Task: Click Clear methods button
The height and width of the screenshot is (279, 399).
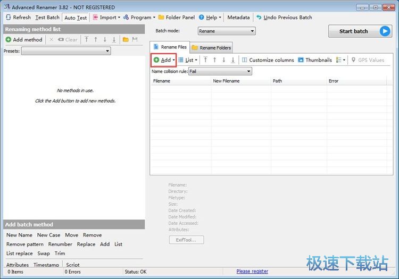Action: pos(68,39)
